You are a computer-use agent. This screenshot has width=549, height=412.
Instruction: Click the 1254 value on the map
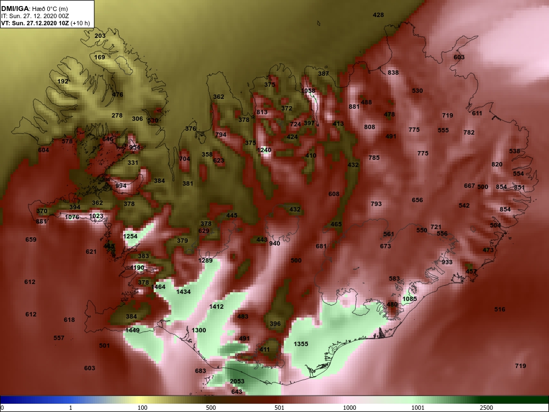tap(130, 236)
